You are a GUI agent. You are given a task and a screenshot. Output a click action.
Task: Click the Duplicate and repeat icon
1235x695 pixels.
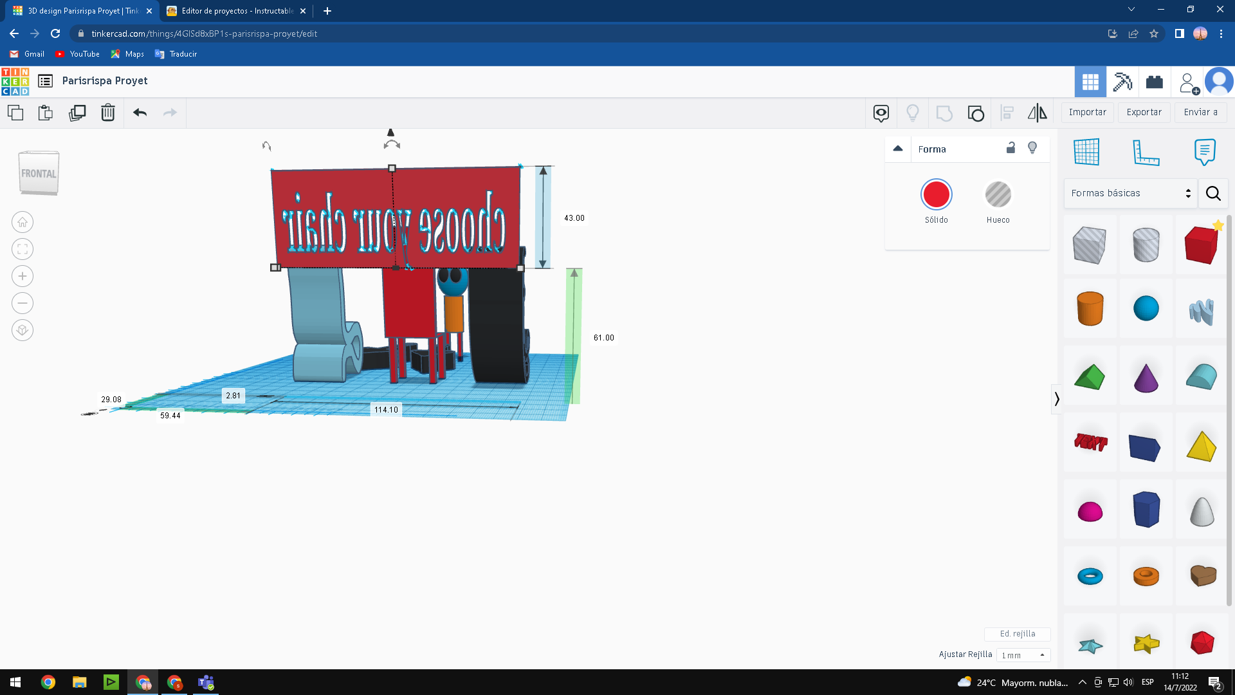coord(77,113)
